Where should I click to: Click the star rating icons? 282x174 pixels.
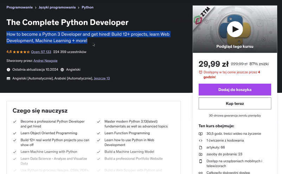pos(21,52)
